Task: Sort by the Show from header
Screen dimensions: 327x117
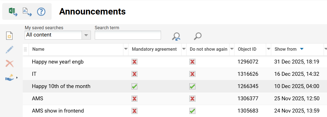Action: click(285, 49)
